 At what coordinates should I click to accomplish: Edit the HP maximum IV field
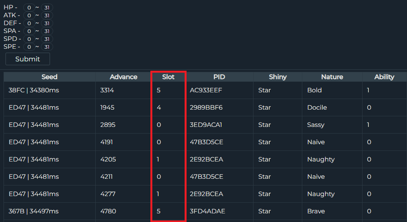pos(47,8)
